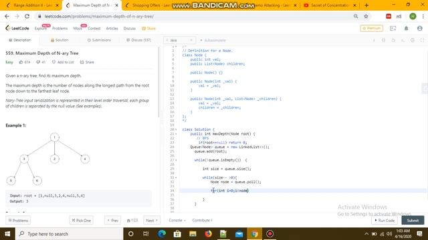428x240 pixels.
Task: Switch to the Discuss (537) tab
Action: [x=138, y=40]
